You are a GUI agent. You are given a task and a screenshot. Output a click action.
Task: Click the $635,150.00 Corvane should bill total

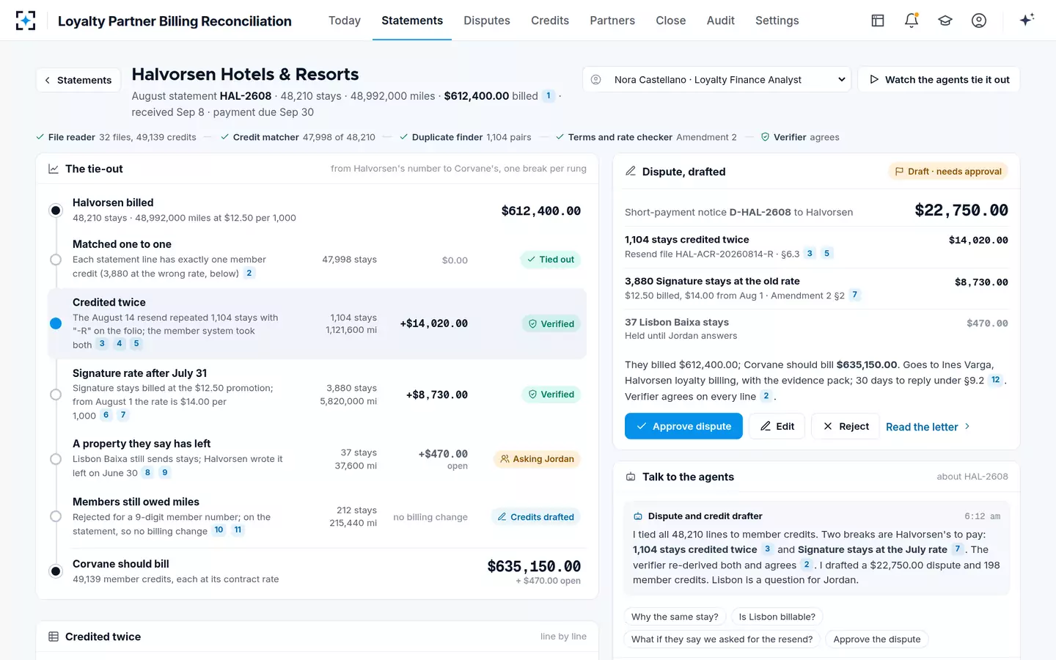pyautogui.click(x=534, y=566)
